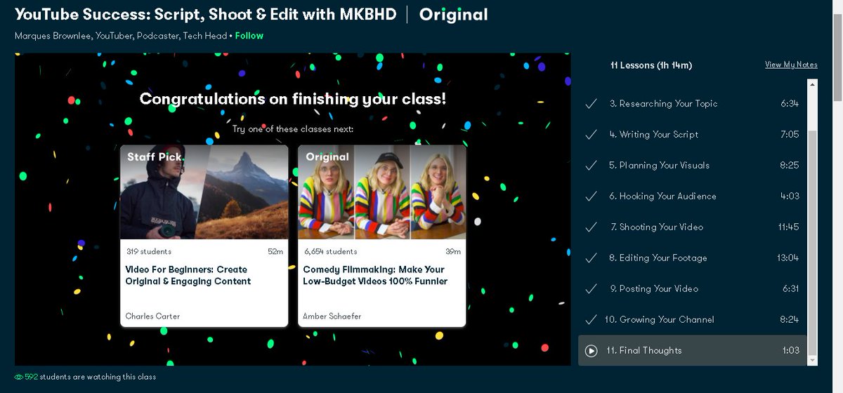Click the 6,654 students count
Image resolution: width=843 pixels, height=393 pixels.
point(330,252)
